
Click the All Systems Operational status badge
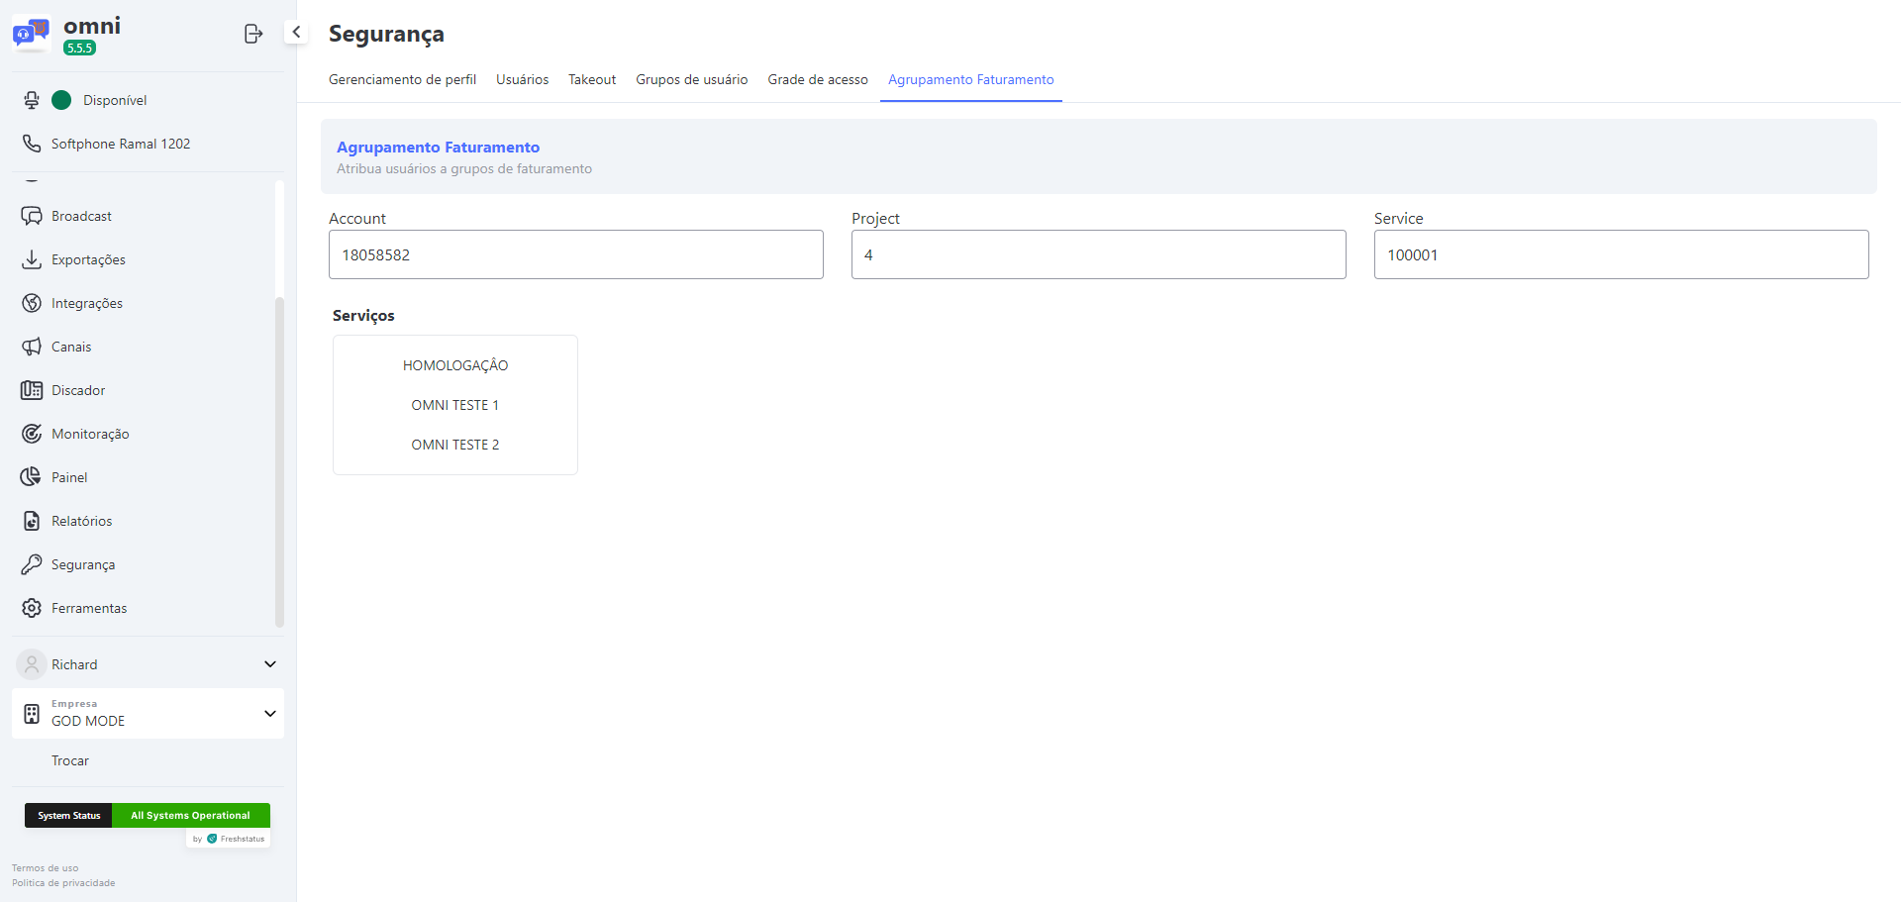tap(190, 815)
